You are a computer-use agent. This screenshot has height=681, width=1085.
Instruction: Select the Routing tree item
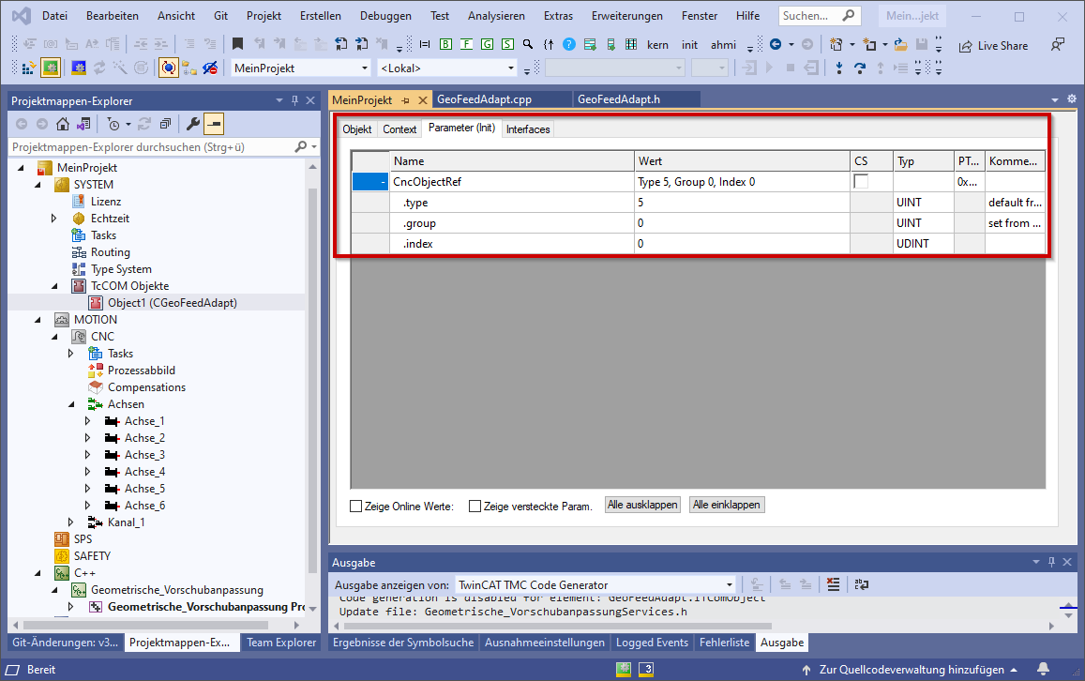tap(110, 252)
